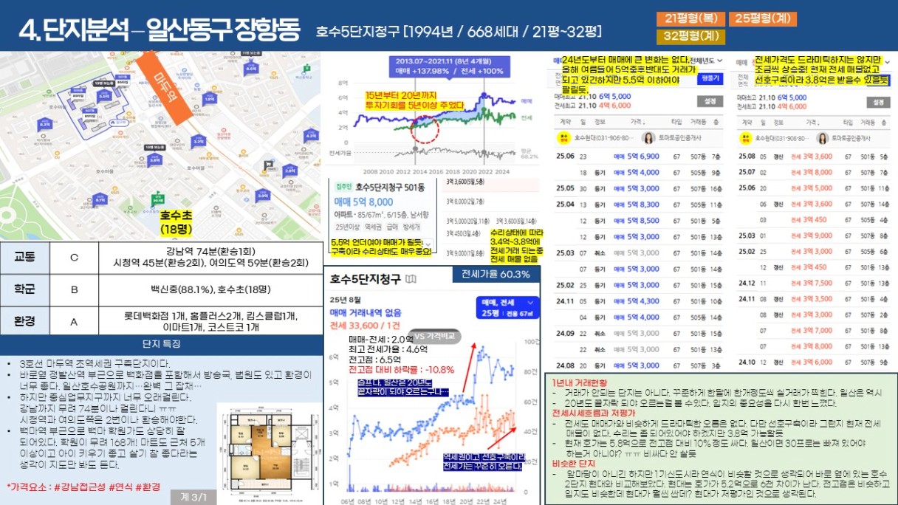Expand the chevron on the 501동 listing card
This screenshot has width=898, height=505.
[429, 243]
